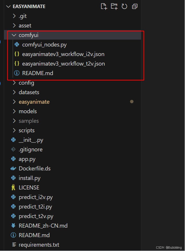Screen dimensions: 185x251
Task: Open the LICENSE file
Action: tap(29, 187)
